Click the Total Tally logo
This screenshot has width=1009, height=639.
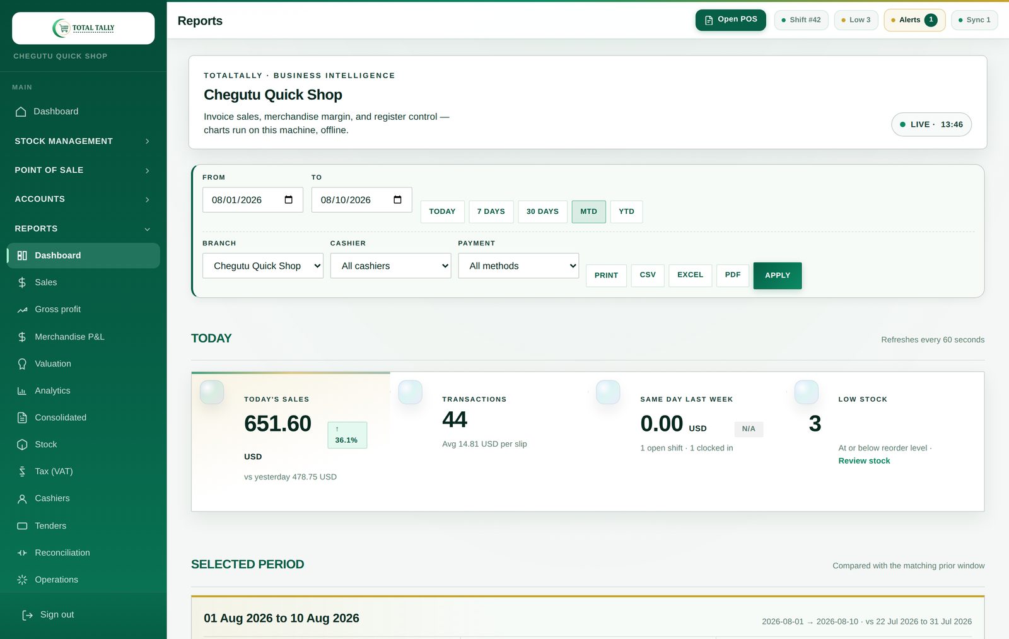83,28
